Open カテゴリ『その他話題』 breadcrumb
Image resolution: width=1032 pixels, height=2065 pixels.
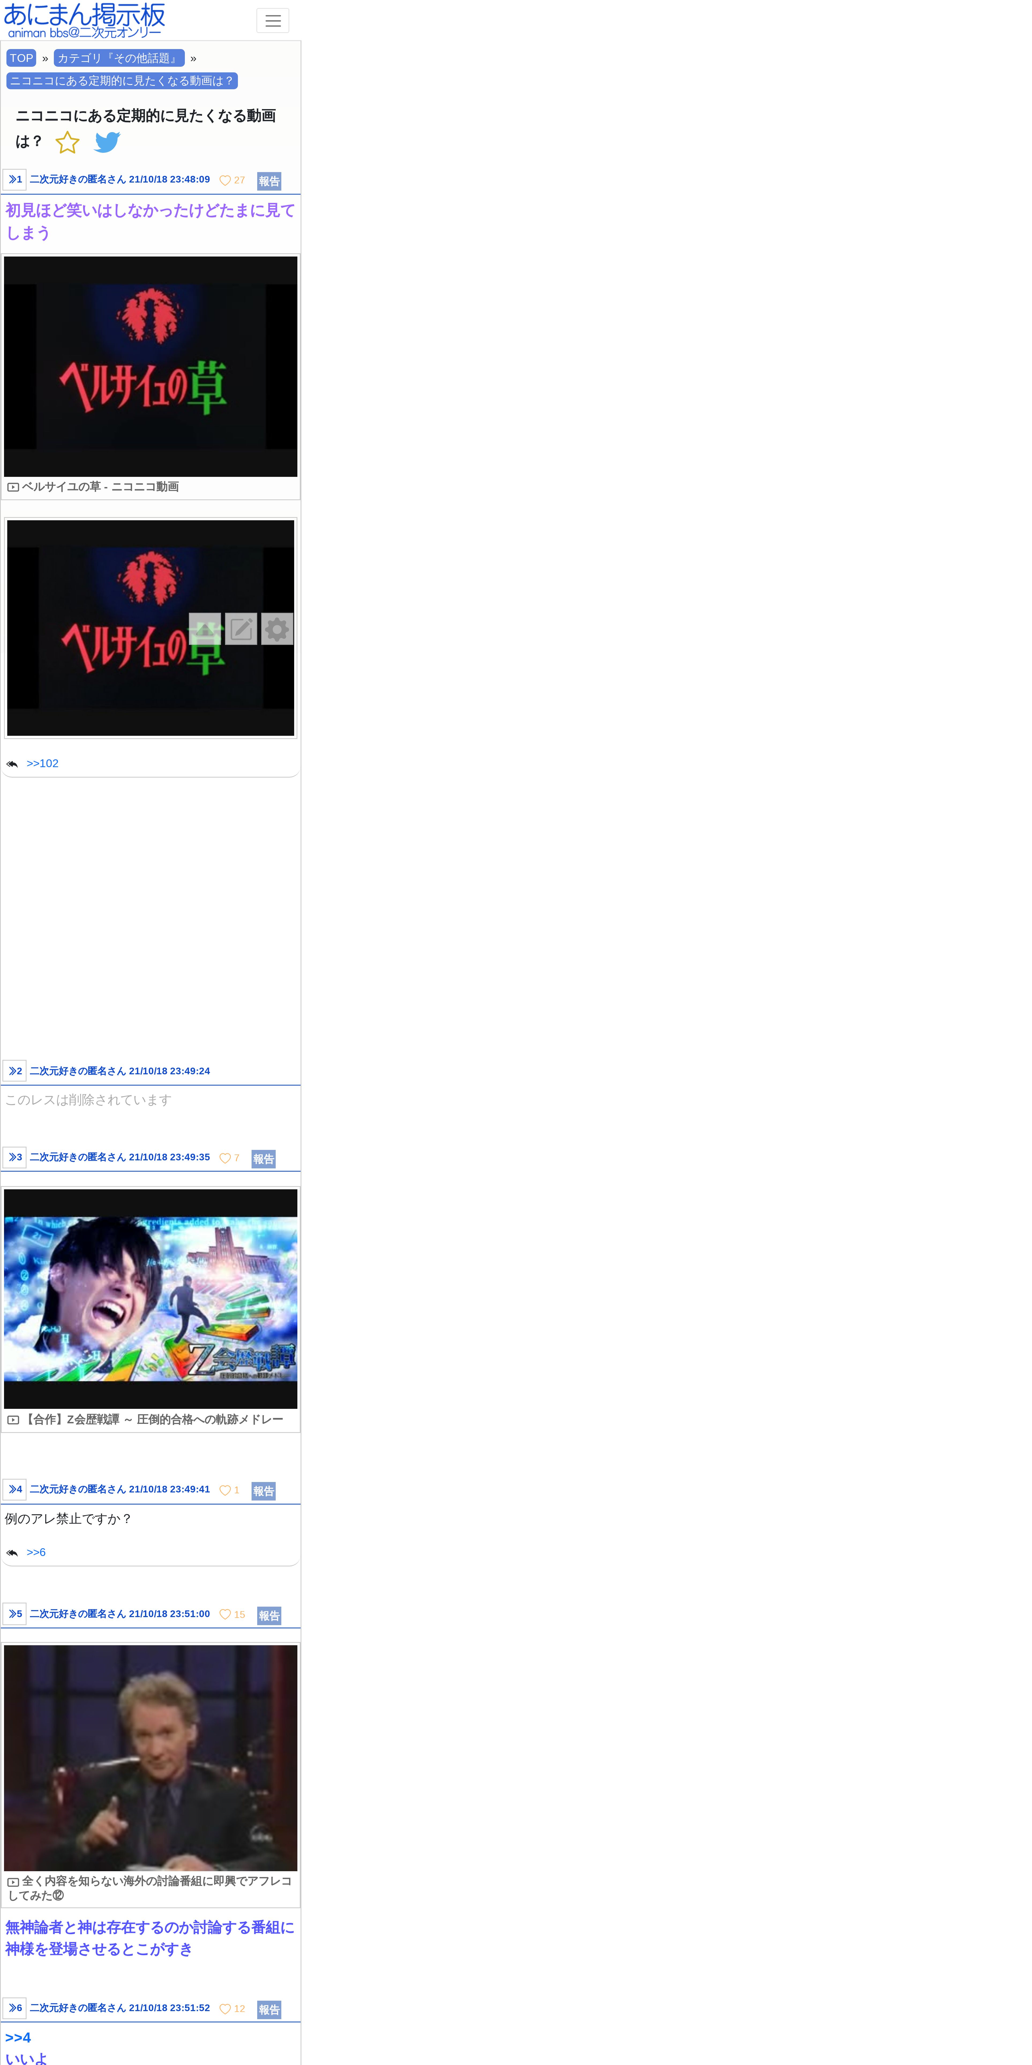(x=119, y=58)
